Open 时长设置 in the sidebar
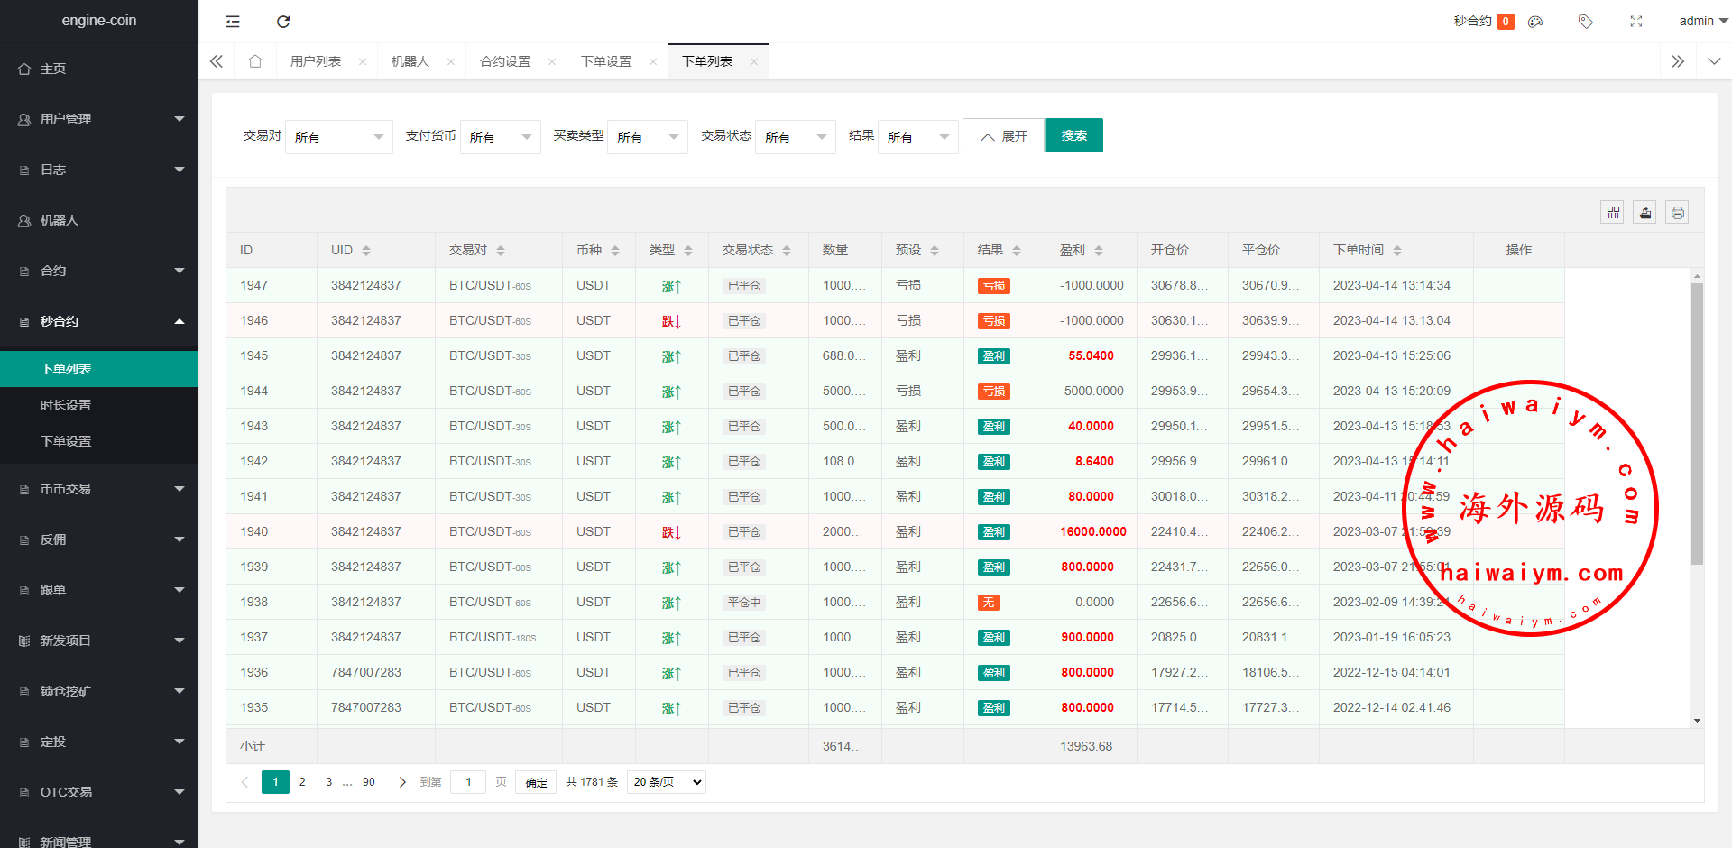This screenshot has width=1732, height=848. (x=66, y=405)
